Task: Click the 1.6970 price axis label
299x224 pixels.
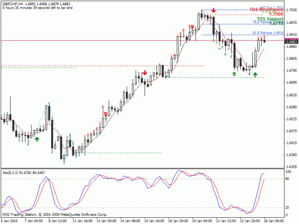Action: tap(291, 22)
